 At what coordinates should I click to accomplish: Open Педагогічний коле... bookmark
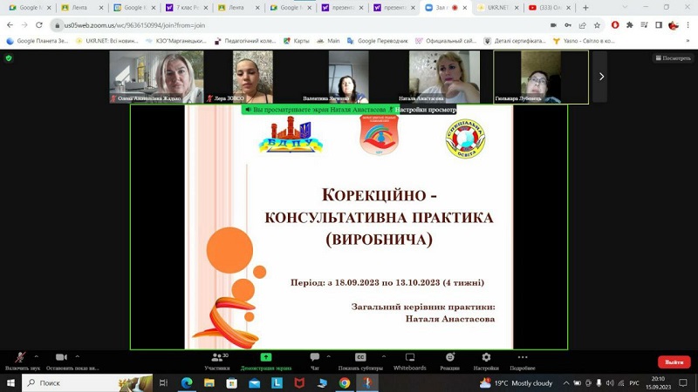coord(245,41)
